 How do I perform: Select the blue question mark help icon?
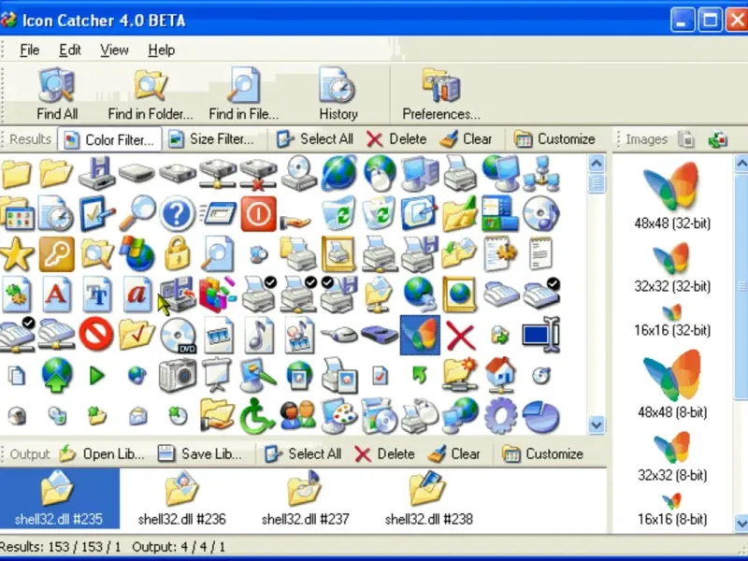click(177, 214)
